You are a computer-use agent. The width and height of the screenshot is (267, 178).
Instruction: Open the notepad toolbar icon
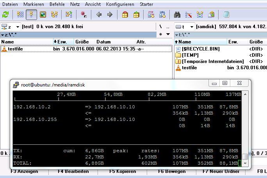pyautogui.click(x=226, y=15)
